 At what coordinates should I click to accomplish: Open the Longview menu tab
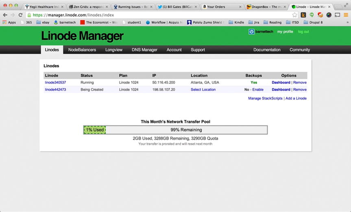(x=114, y=50)
